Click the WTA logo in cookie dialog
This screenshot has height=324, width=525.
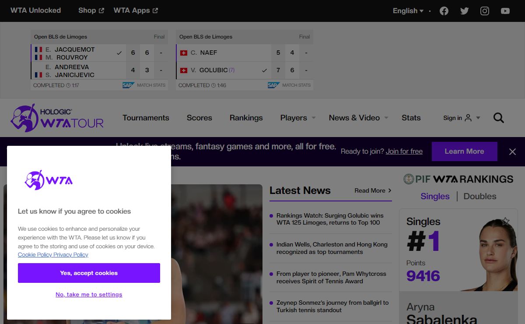(49, 180)
